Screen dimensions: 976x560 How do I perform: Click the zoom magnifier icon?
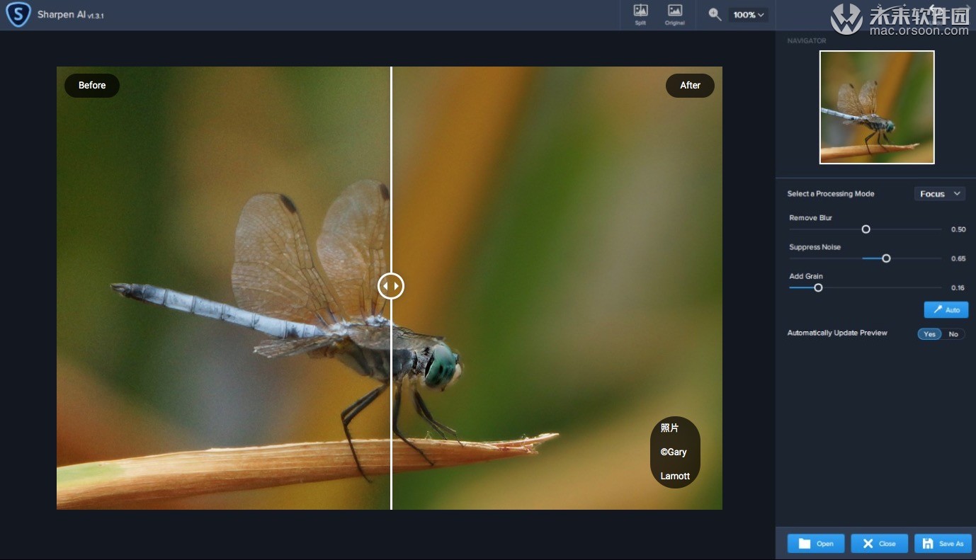coord(714,14)
